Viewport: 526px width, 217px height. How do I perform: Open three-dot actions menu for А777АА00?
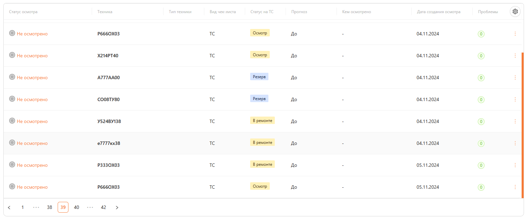pos(515,77)
